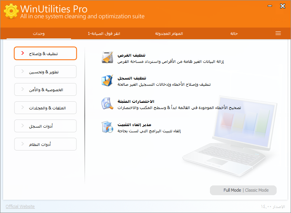Image resolution: width=291 pixels, height=213 pixels.
Task: Click the تنظيف السجل title
Action: pyautogui.click(x=132, y=78)
